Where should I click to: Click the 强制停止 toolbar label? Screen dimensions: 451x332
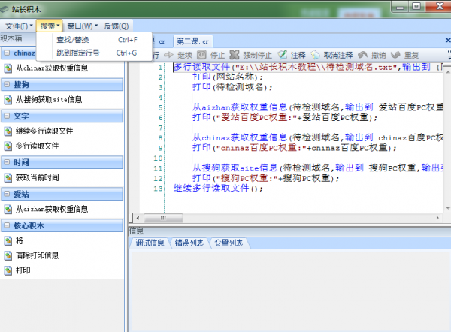(257, 55)
